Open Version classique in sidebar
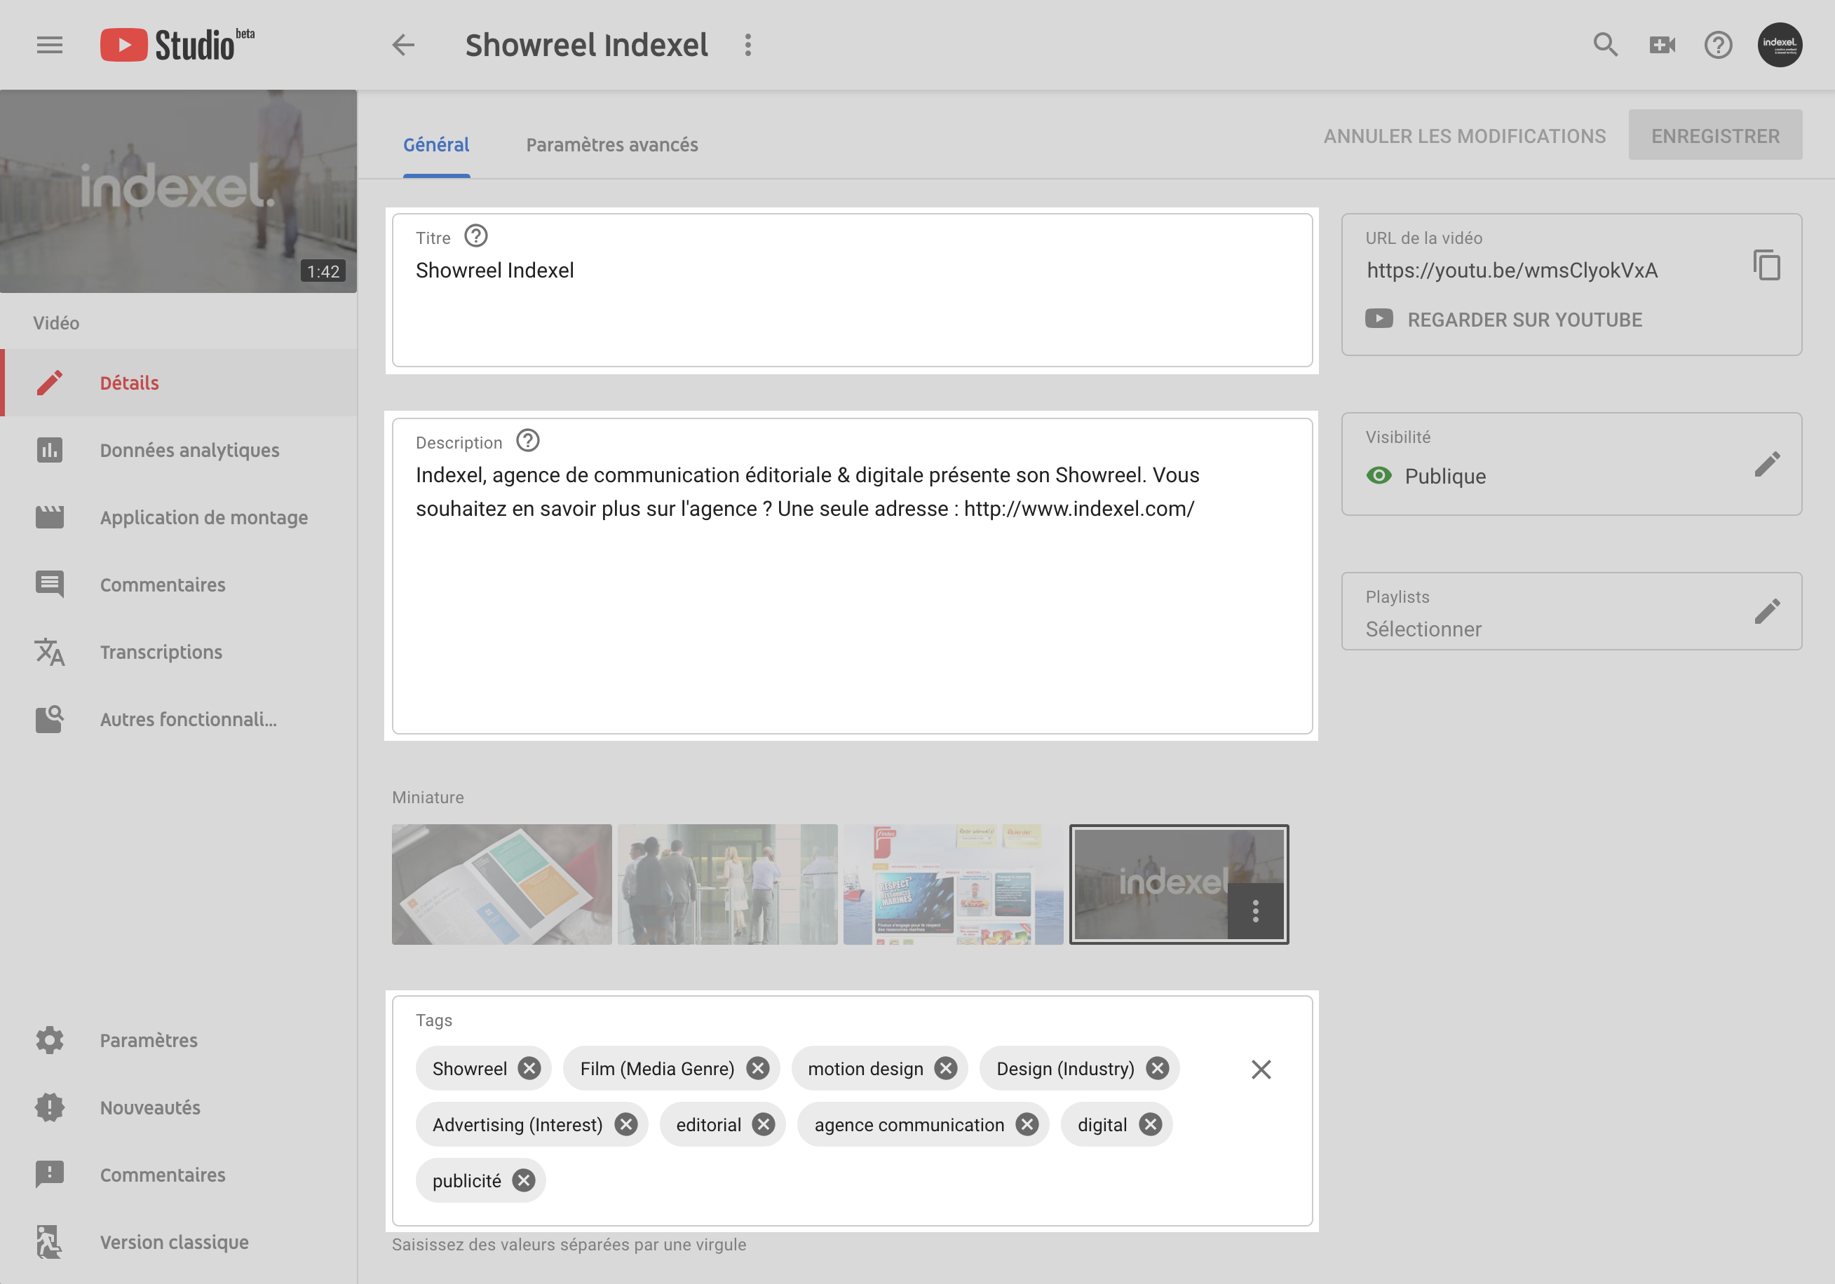This screenshot has width=1835, height=1284. click(x=179, y=1242)
